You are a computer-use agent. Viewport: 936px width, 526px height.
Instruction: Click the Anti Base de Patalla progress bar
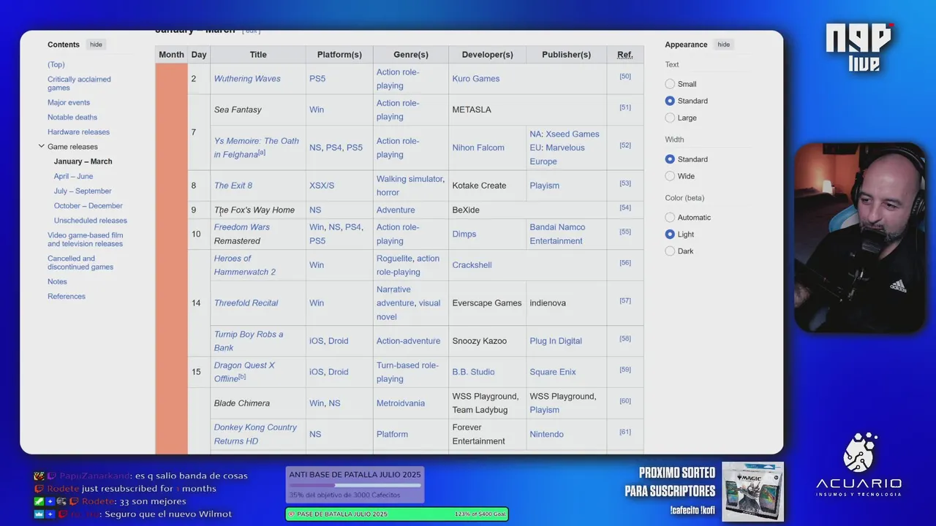(x=355, y=485)
